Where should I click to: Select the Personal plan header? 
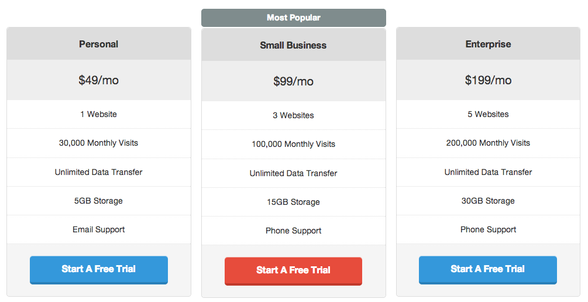98,44
